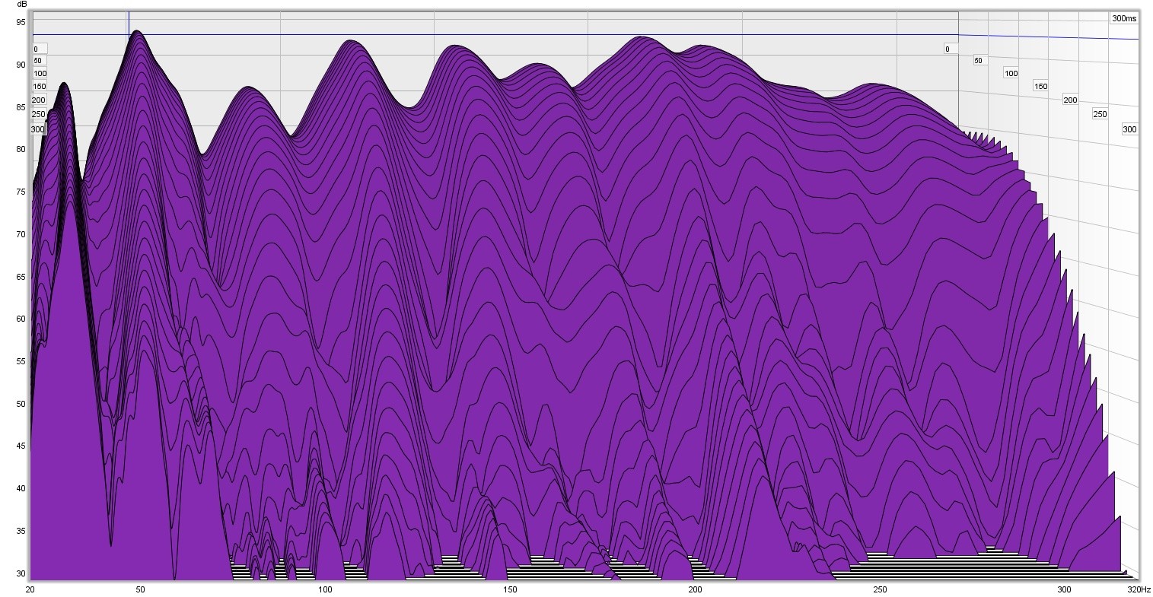Click the 200 ms box on the right receding time scale
Image resolution: width=1153 pixels, height=597 pixels.
(1070, 100)
